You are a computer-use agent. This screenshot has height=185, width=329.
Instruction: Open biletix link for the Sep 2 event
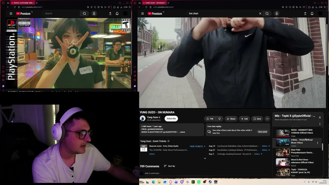tap(258, 154)
